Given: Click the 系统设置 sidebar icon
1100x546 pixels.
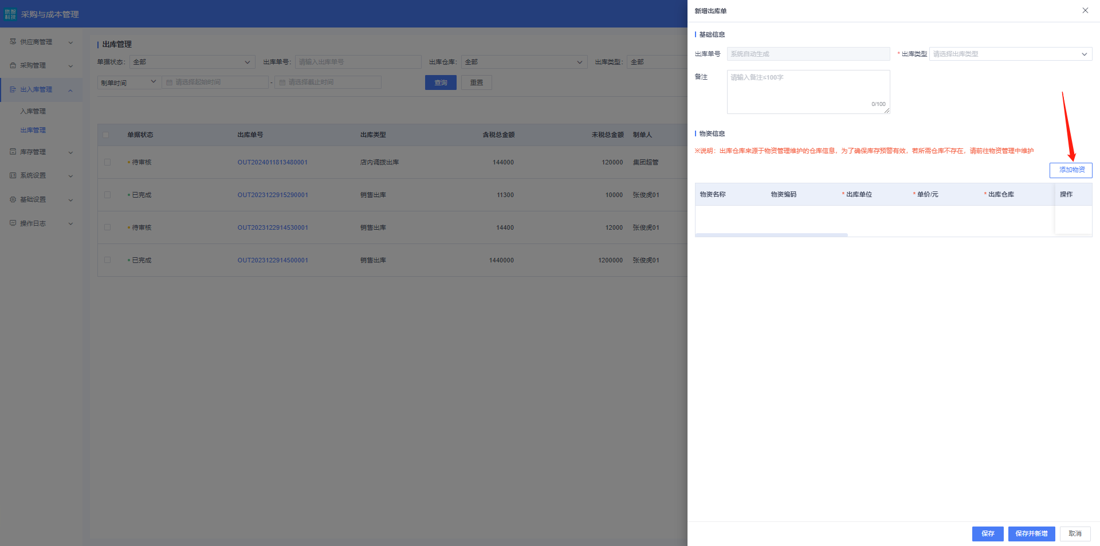Looking at the screenshot, I should tap(13, 175).
